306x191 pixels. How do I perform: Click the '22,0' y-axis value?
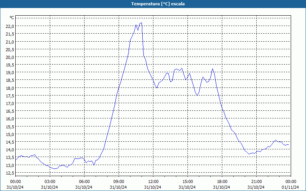point(10,26)
